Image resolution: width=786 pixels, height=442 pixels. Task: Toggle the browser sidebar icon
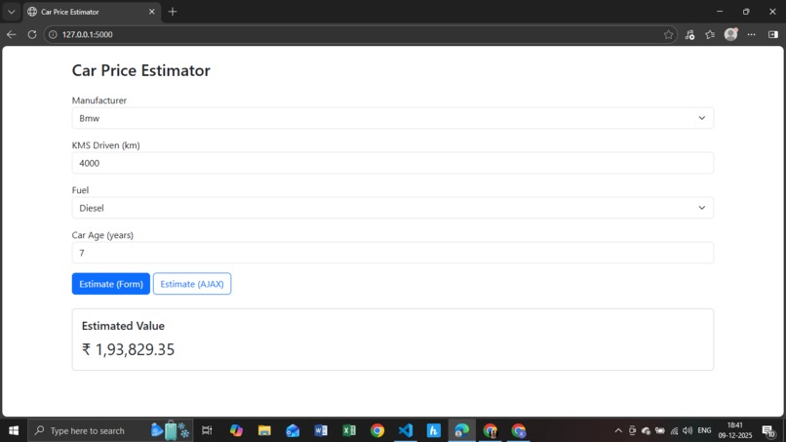pos(773,34)
